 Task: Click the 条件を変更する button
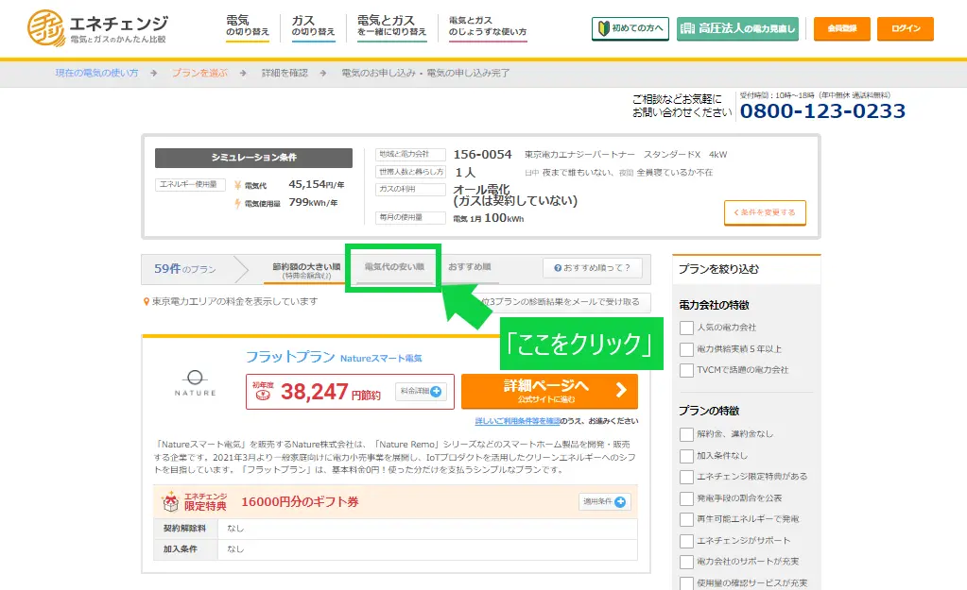[x=765, y=212]
